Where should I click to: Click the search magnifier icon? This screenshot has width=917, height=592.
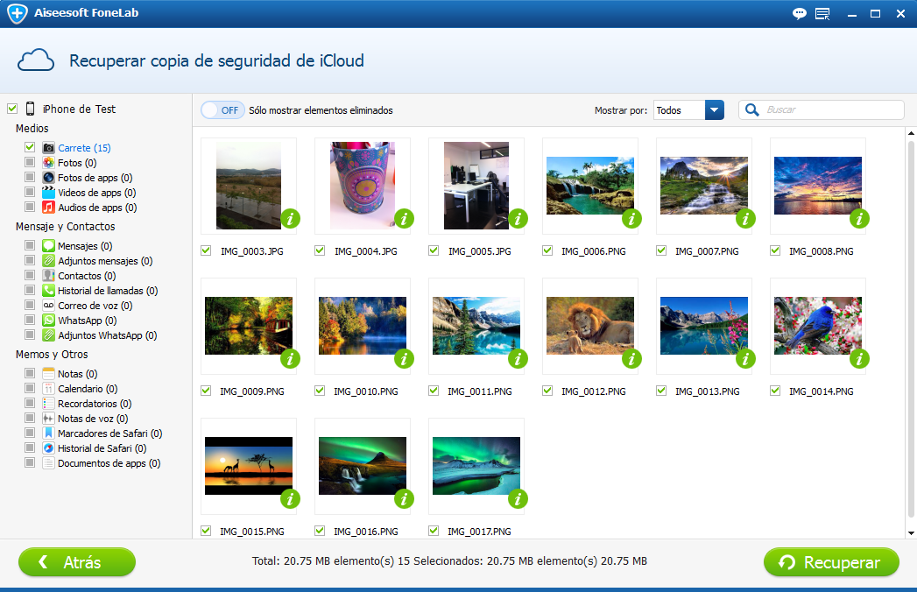pos(752,109)
